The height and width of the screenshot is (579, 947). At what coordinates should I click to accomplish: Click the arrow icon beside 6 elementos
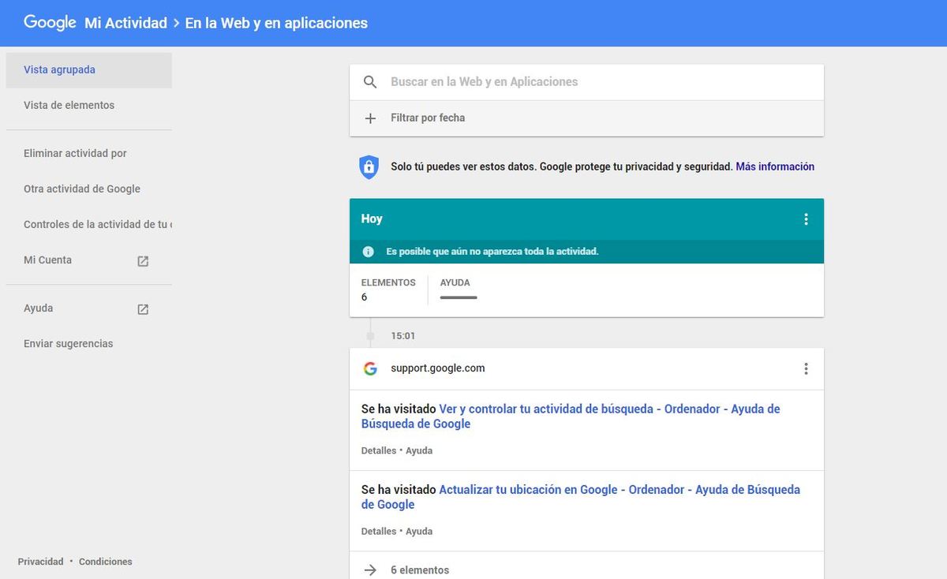370,570
